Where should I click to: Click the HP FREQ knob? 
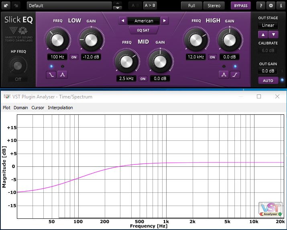point(18,66)
